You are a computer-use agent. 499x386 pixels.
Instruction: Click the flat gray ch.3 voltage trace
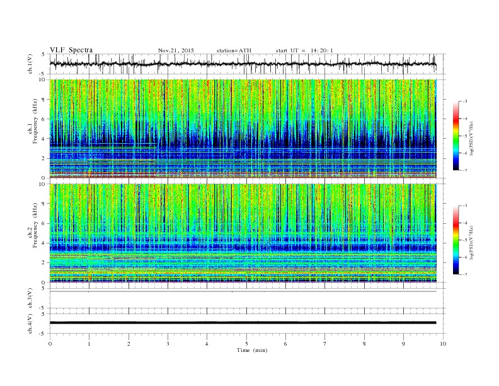(243, 291)
